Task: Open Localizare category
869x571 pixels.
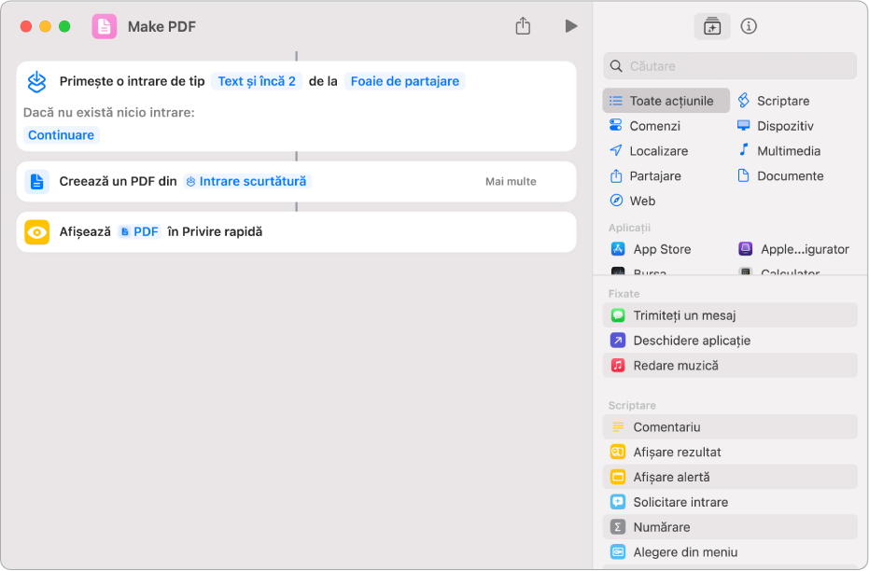Action: pos(649,150)
